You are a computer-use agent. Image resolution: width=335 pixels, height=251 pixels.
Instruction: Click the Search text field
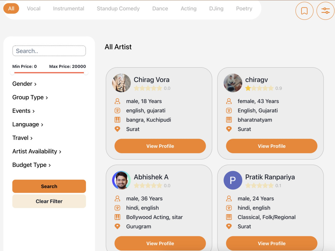49,51
